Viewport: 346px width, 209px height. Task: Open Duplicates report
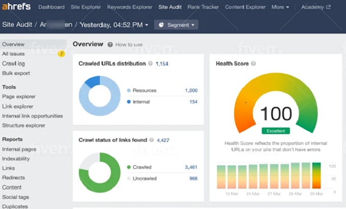(15, 206)
